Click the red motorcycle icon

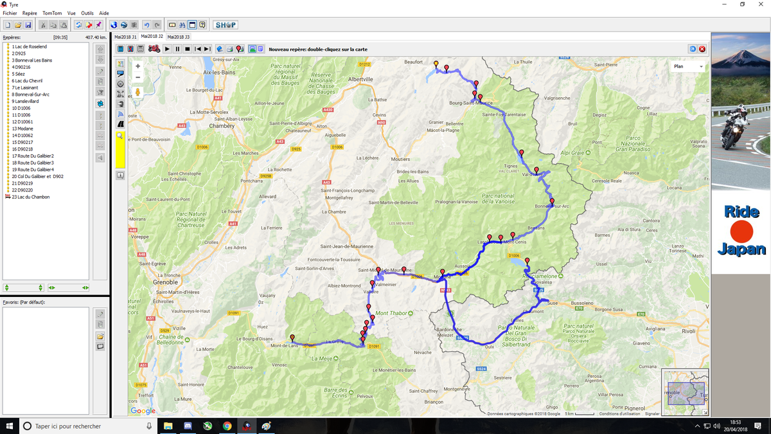154,49
